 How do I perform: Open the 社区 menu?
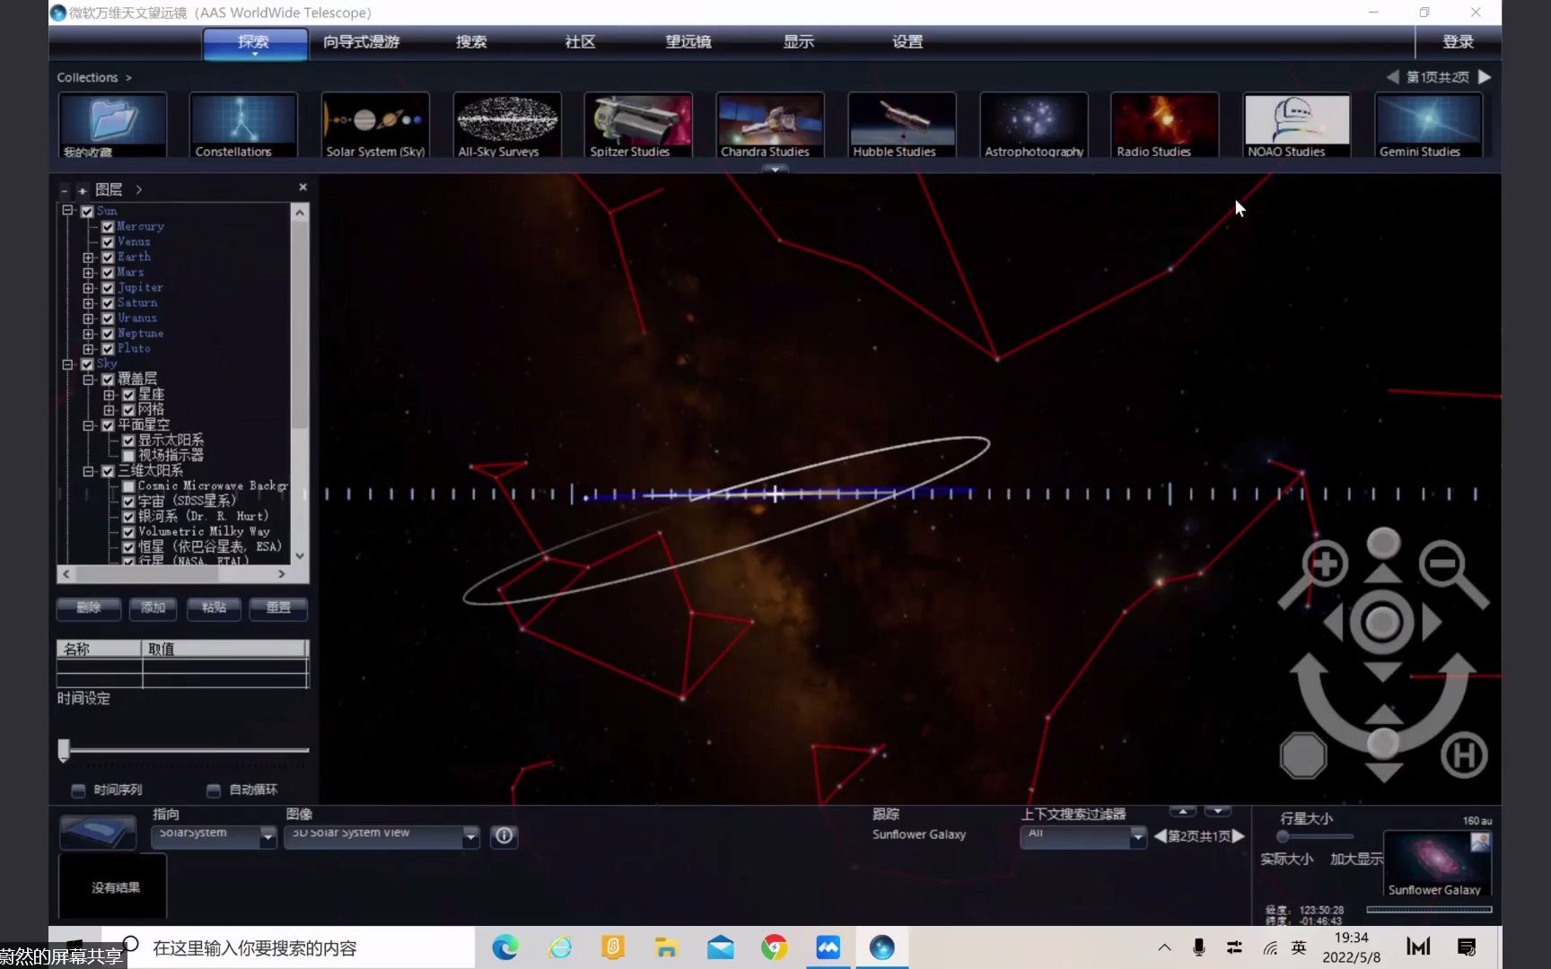580,42
